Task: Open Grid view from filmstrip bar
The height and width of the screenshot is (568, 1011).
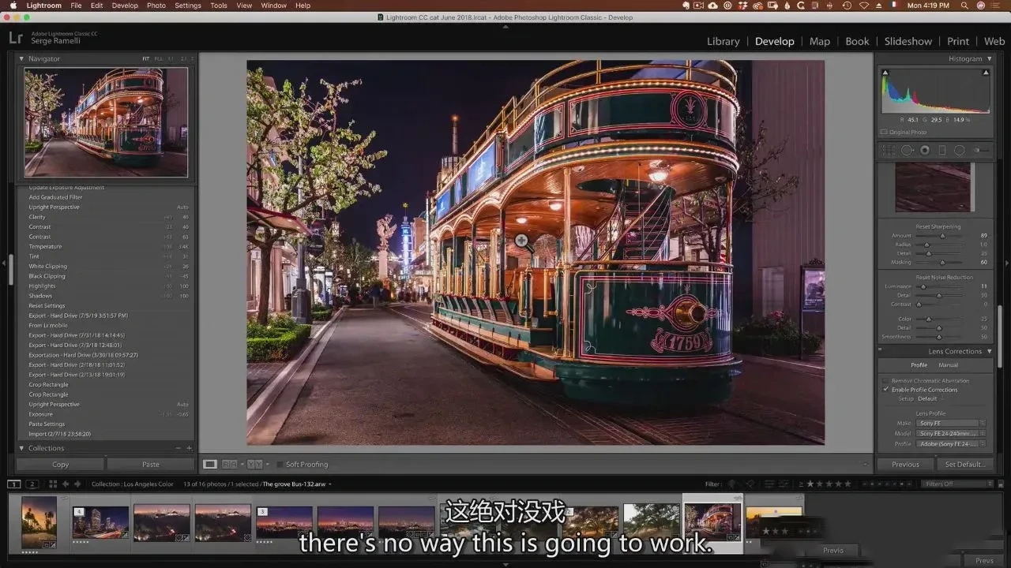Action: point(54,484)
